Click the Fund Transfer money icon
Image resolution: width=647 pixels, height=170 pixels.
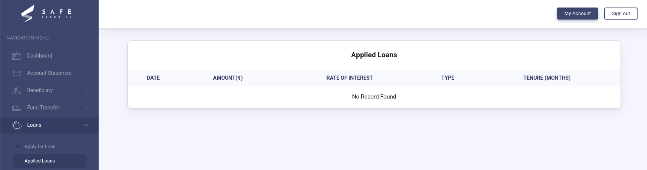tap(17, 108)
